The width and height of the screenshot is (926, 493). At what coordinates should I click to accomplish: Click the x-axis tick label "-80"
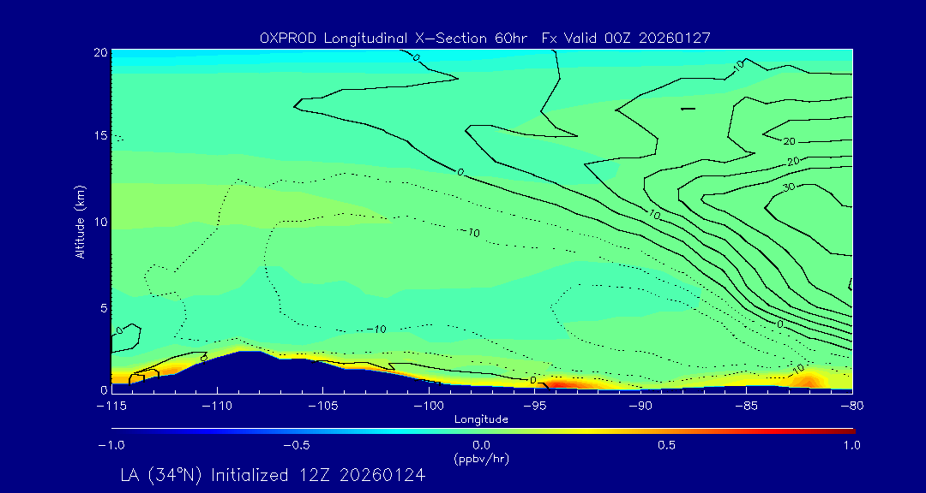click(x=852, y=407)
